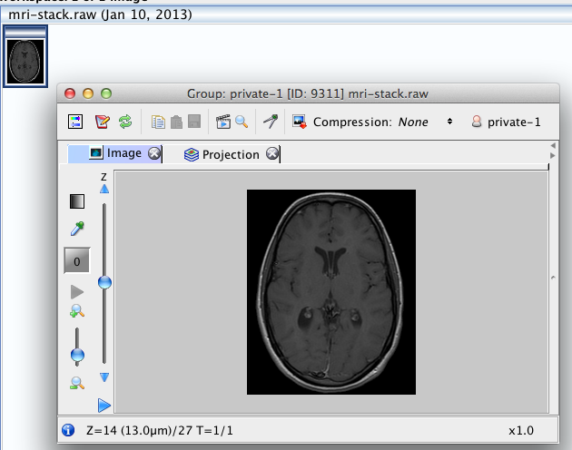This screenshot has width=572, height=450.
Task: Select the color picker eyedropper icon
Action: pos(77,229)
